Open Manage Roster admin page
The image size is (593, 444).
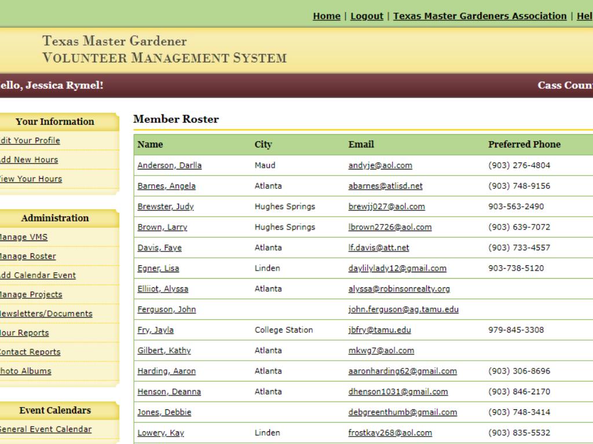click(x=28, y=256)
